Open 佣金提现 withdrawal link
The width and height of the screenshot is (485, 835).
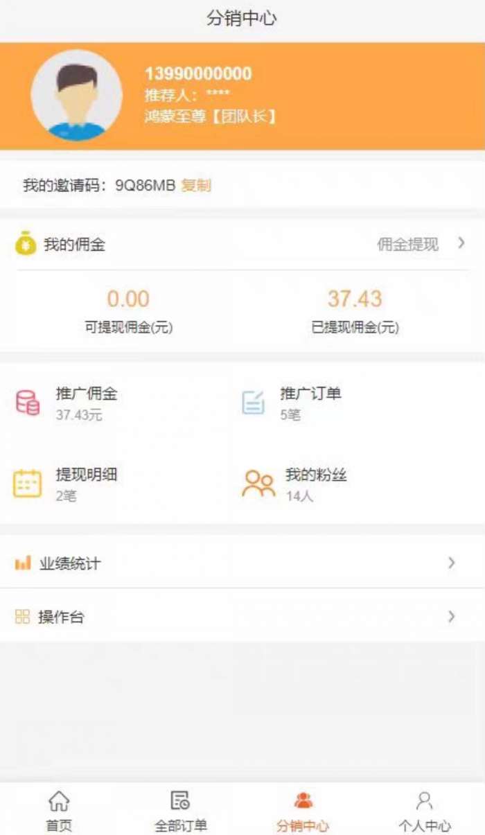point(407,244)
